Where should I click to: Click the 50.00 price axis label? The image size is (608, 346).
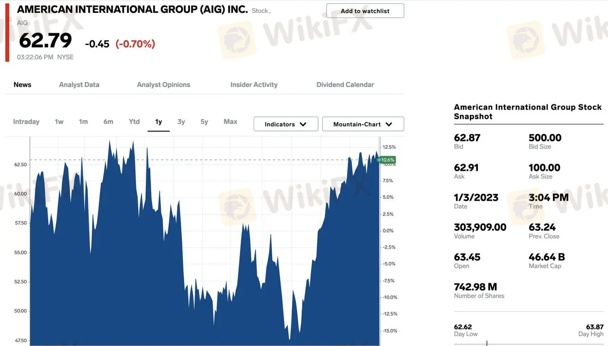[20, 311]
